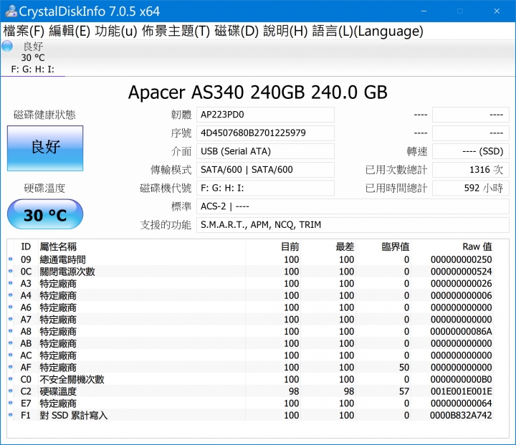
Task: Click the status dot for attribute 09
Action: click(11, 259)
